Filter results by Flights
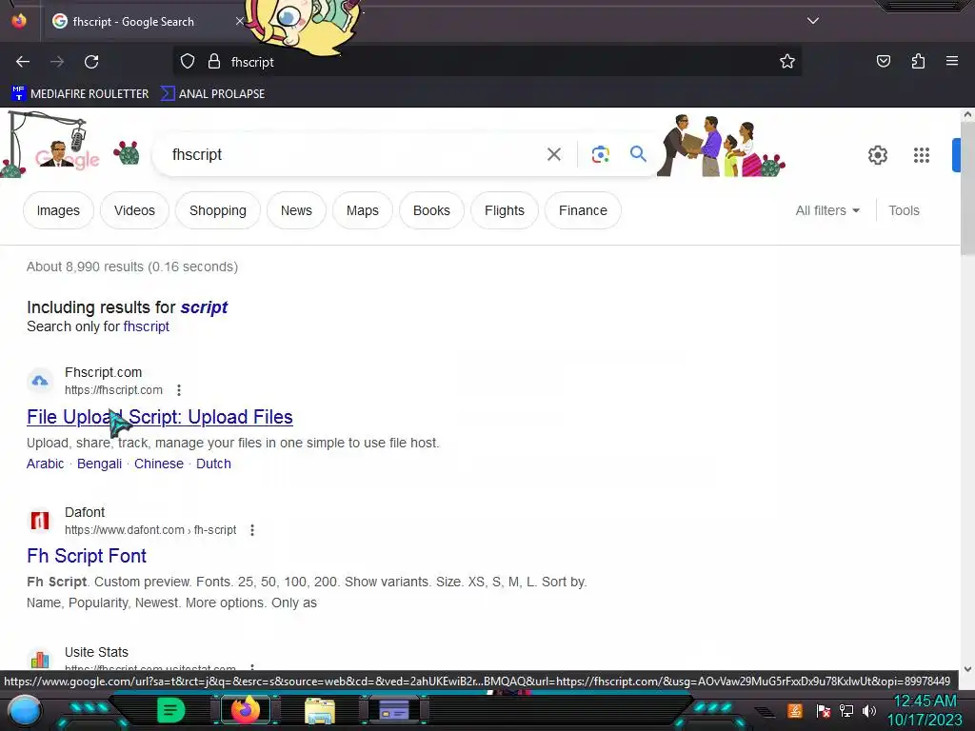The image size is (975, 731). point(505,210)
